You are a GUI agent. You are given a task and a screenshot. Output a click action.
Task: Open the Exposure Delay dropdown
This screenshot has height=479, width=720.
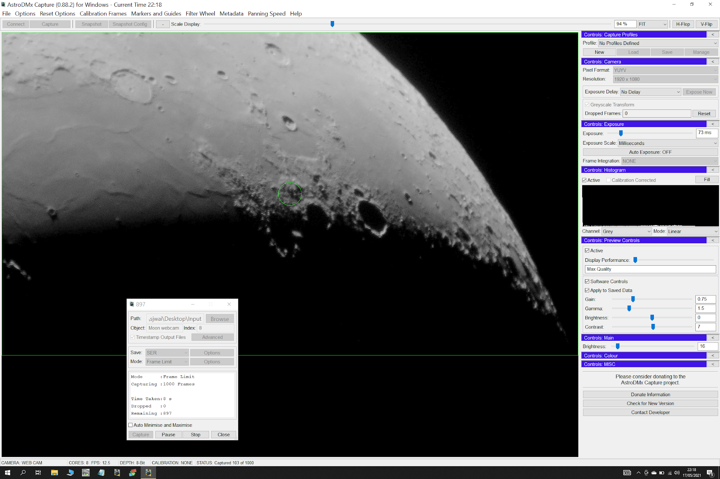[x=650, y=92]
